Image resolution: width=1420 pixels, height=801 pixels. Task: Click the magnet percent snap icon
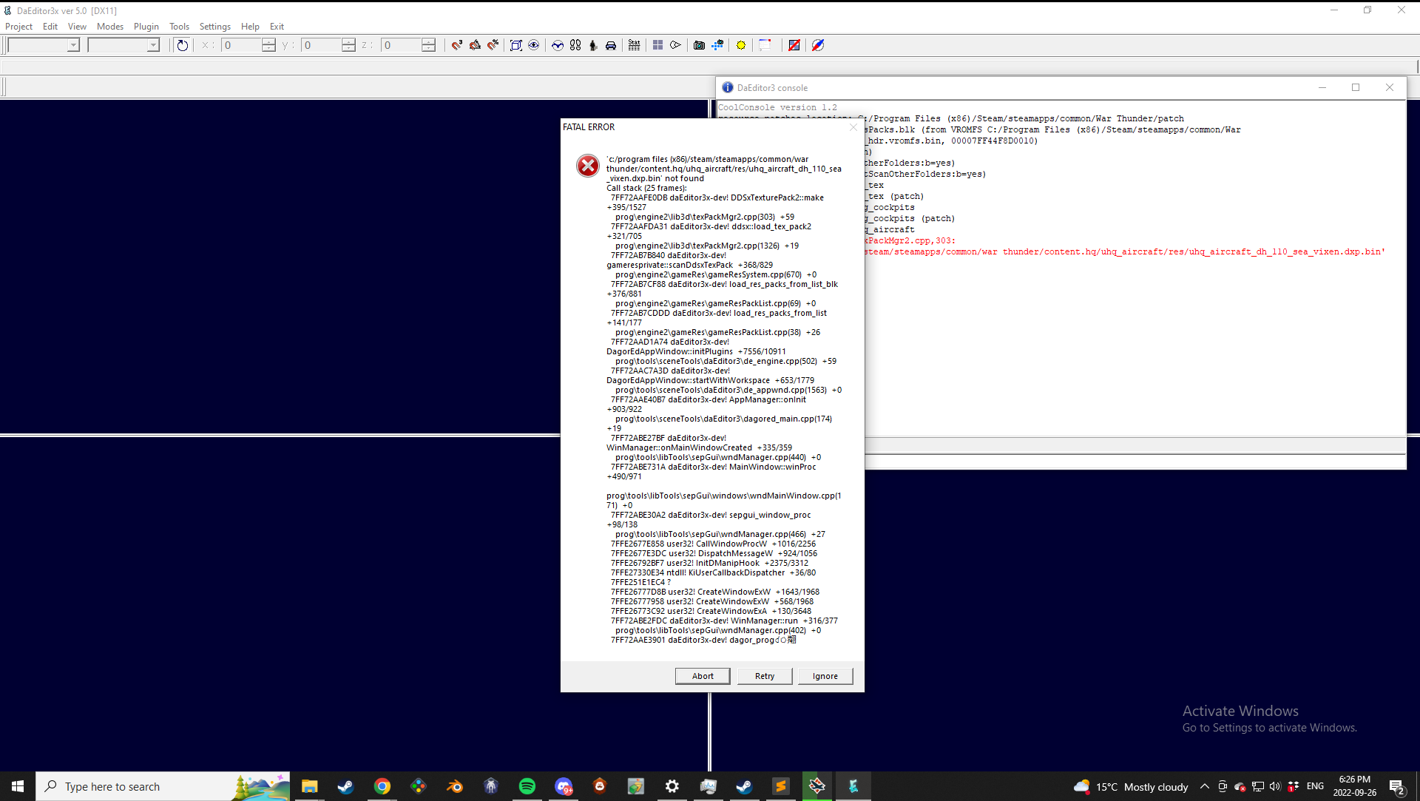point(493,45)
